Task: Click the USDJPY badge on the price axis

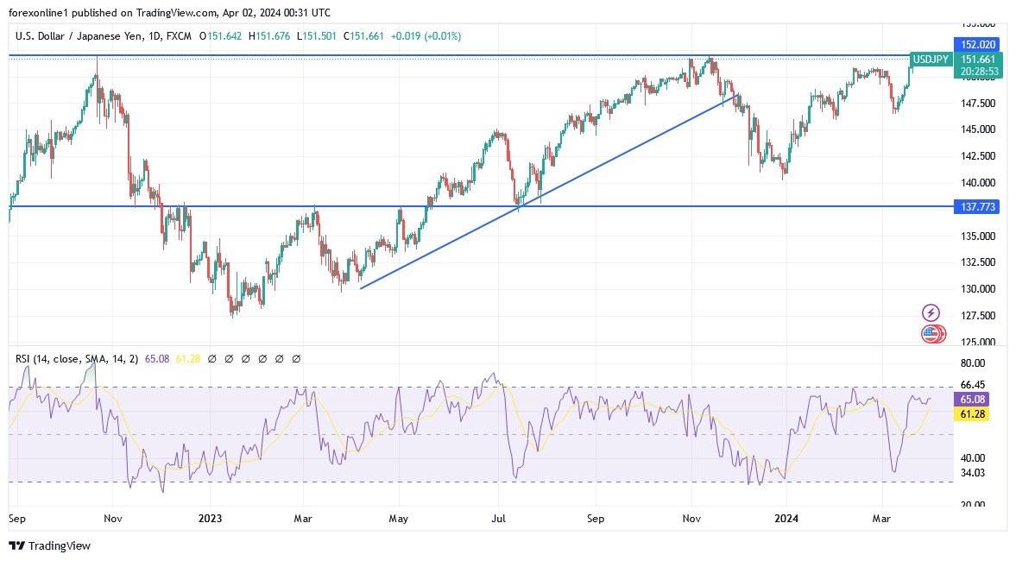Action: (931, 60)
